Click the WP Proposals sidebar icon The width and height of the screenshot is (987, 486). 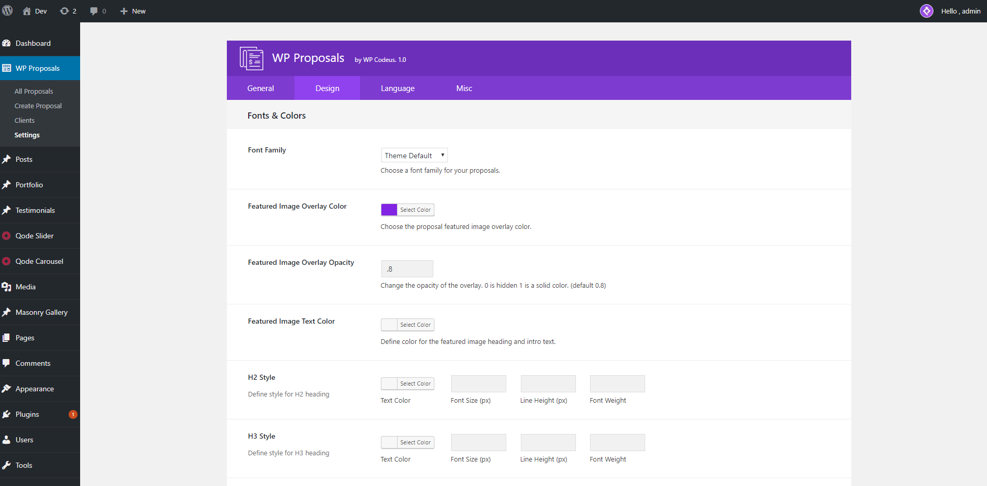pyautogui.click(x=6, y=68)
